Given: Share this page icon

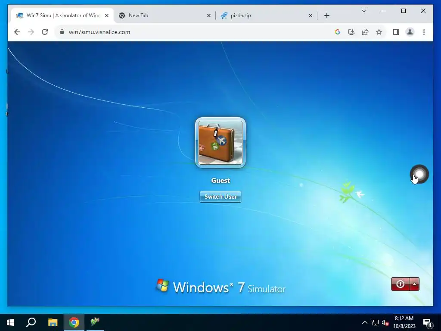Looking at the screenshot, I should click(x=365, y=32).
